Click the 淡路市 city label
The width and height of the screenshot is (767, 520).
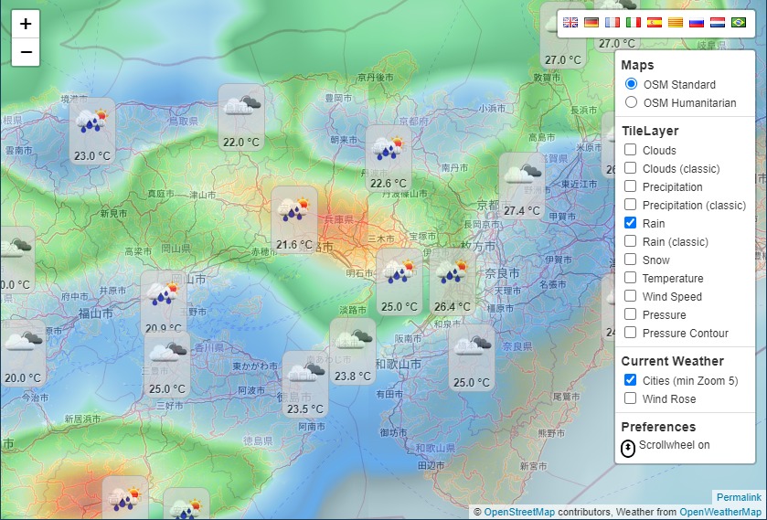(x=353, y=310)
